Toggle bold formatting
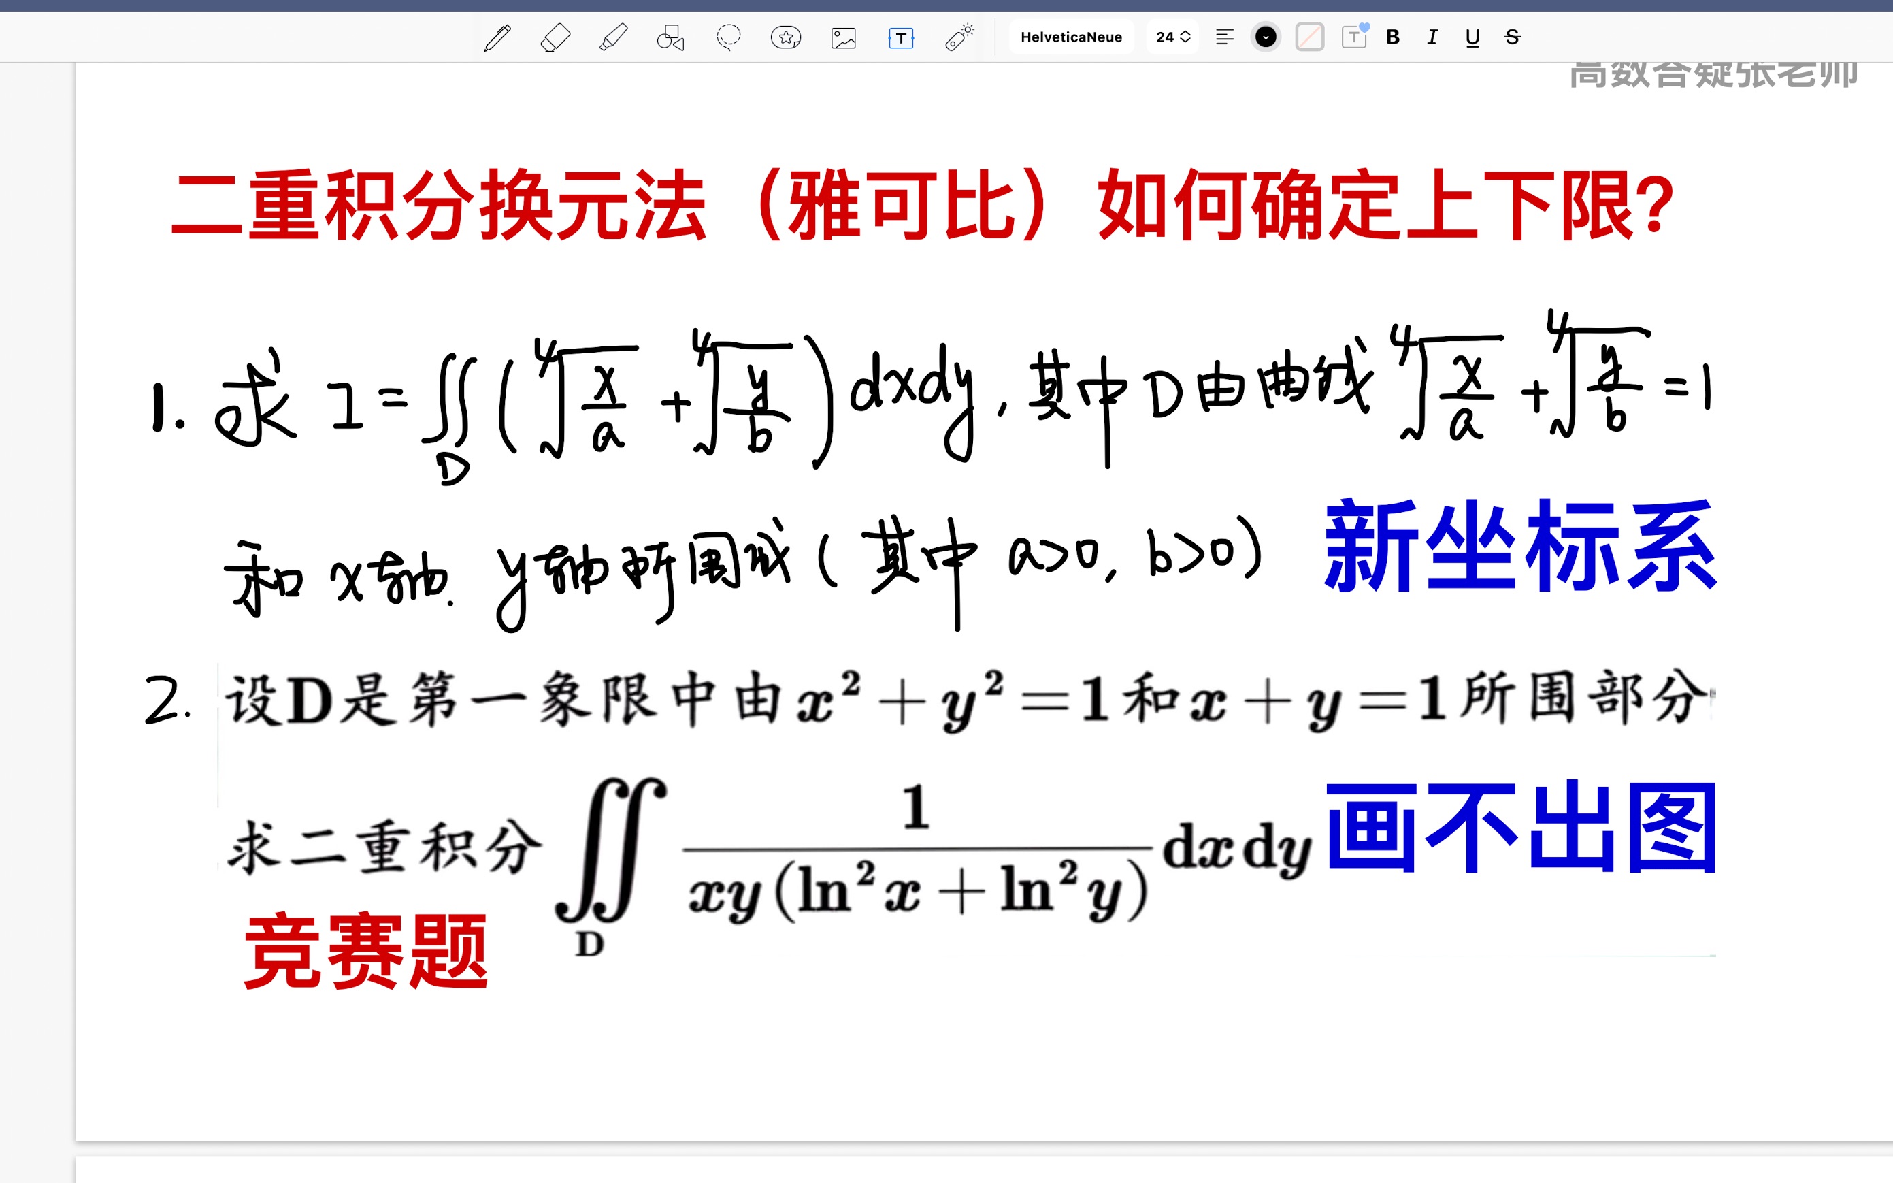Viewport: 1893px width, 1183px height. coord(1393,37)
